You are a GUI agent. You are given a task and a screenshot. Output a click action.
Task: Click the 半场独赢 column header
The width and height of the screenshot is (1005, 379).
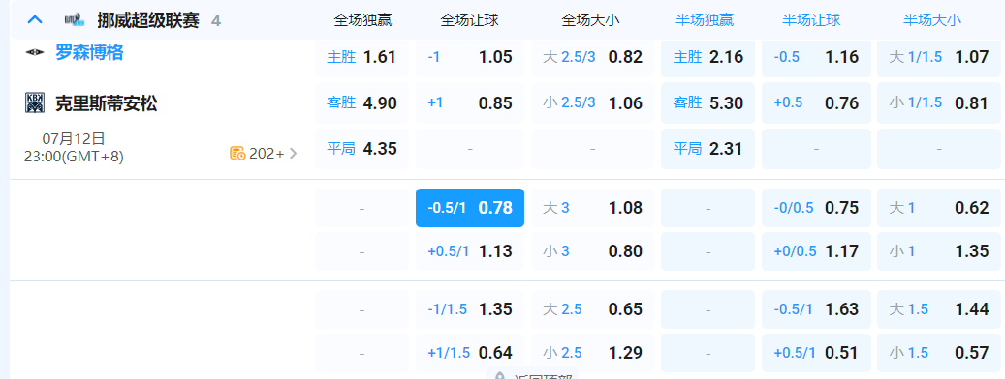click(705, 20)
